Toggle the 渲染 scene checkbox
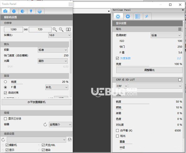The width and height of the screenshot is (186, 153). click(x=43, y=150)
